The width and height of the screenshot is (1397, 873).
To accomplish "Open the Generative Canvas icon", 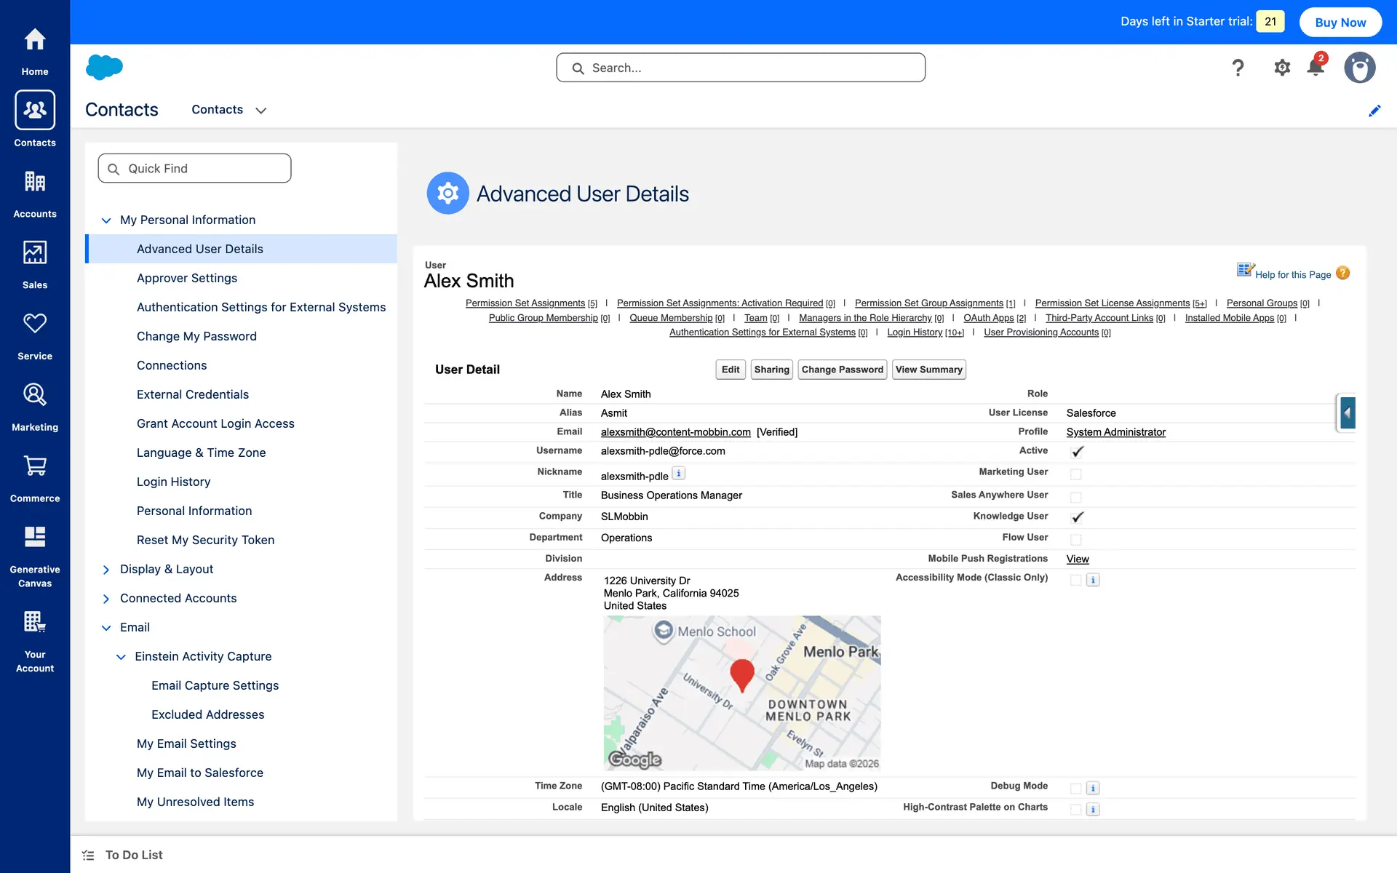I will [x=34, y=537].
